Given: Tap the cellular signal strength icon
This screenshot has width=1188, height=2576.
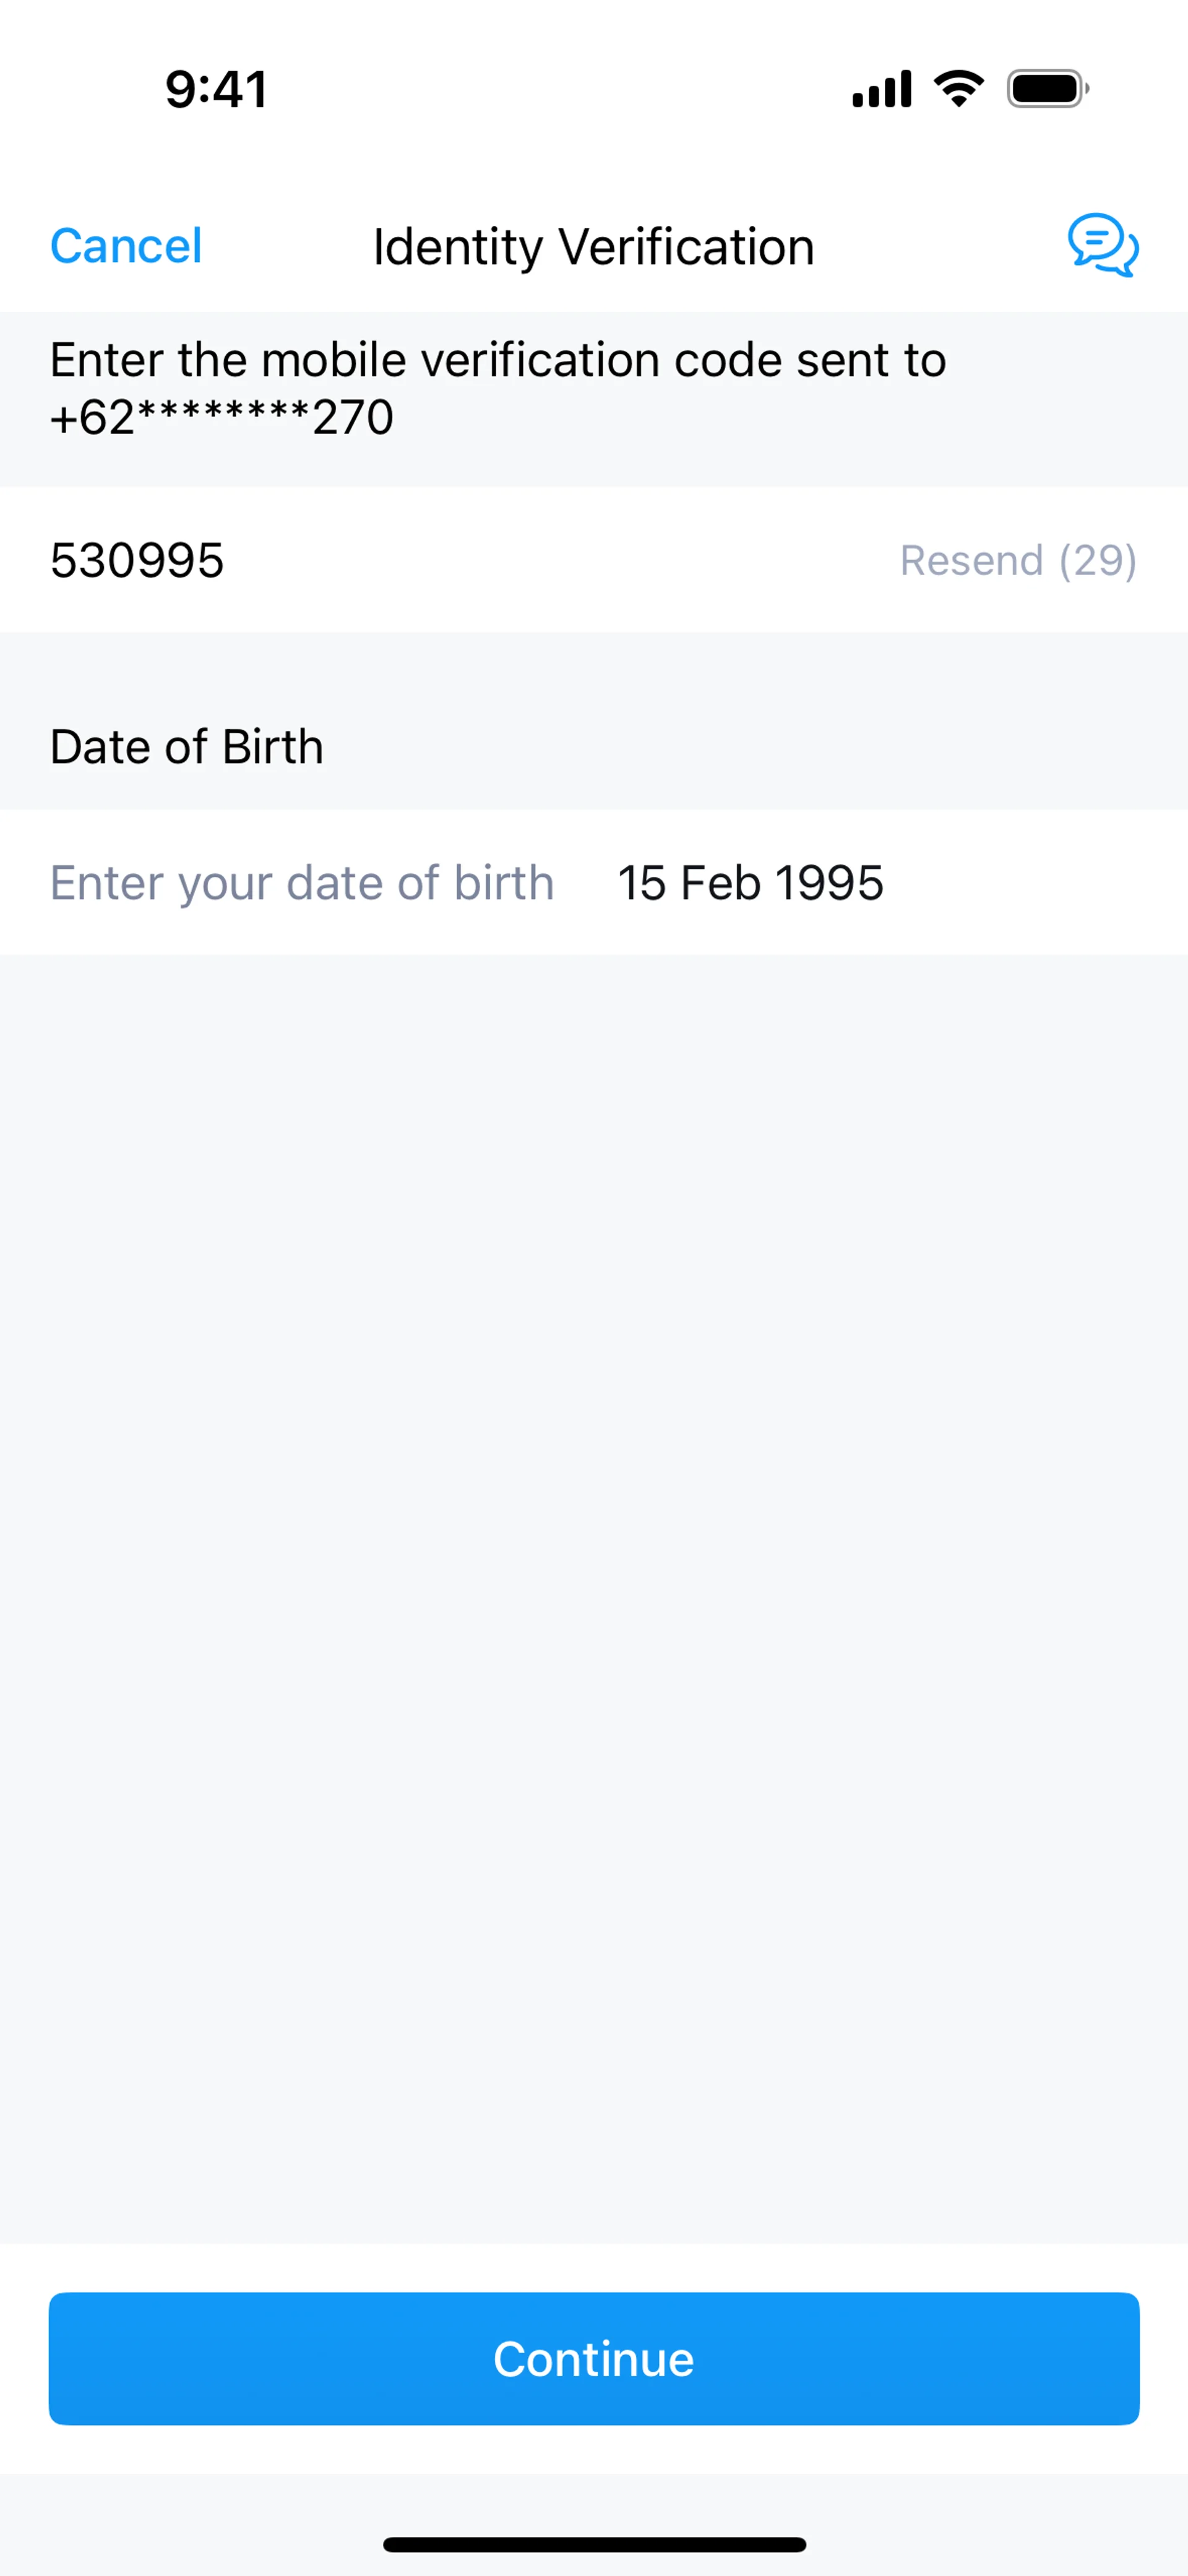Looking at the screenshot, I should coord(881,89).
